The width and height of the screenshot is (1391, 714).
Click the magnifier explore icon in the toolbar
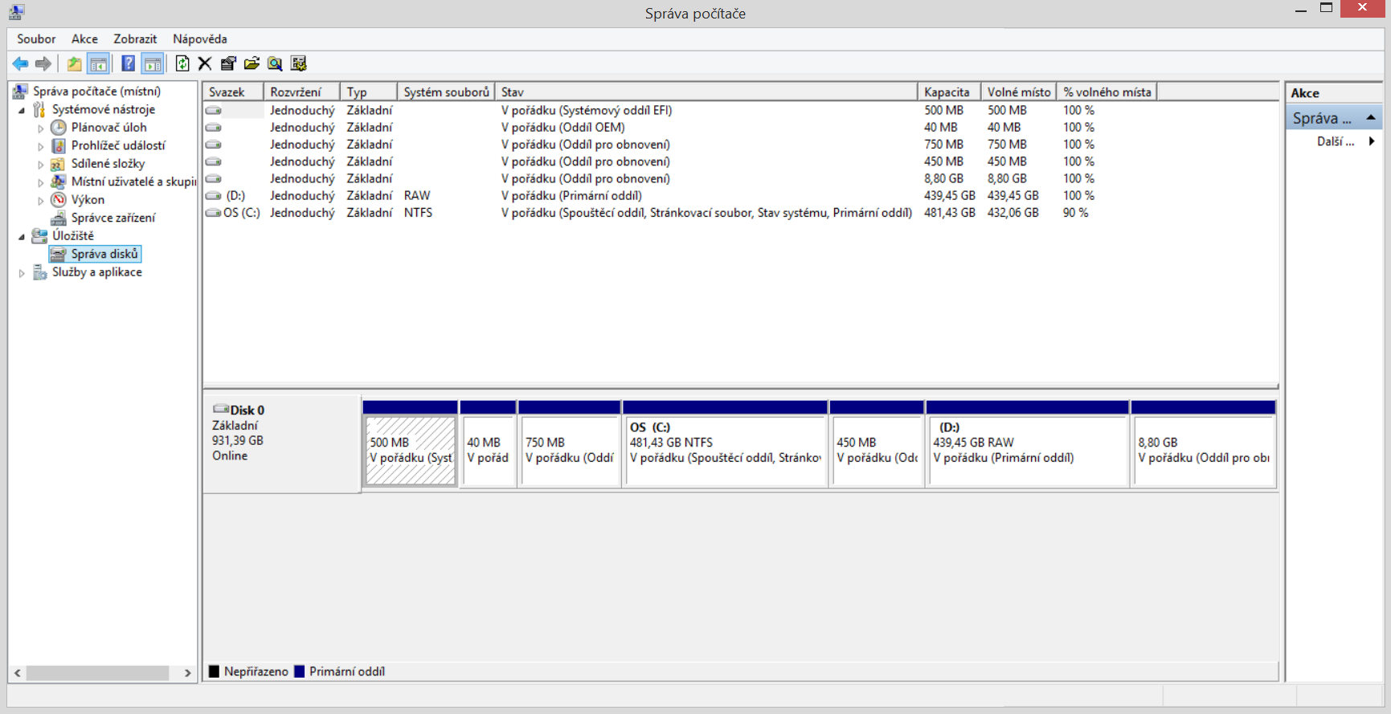tap(275, 63)
